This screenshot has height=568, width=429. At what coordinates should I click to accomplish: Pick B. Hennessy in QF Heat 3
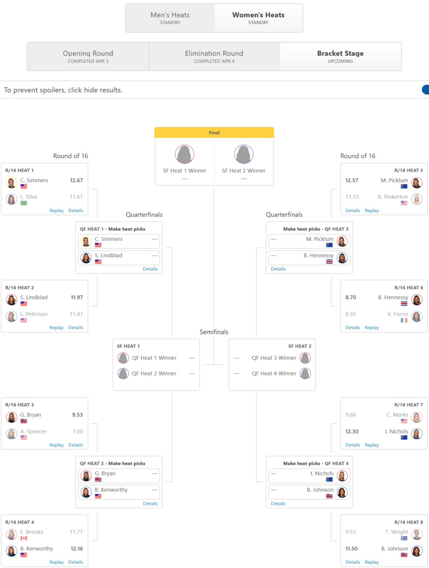click(x=310, y=258)
